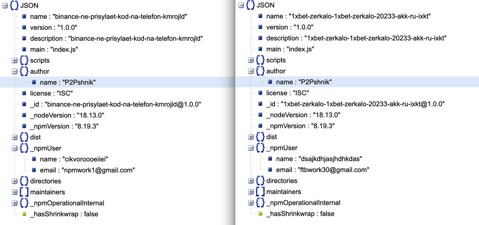
Task: Click _npmUser object braces icon in right panel
Action: tap(260, 148)
